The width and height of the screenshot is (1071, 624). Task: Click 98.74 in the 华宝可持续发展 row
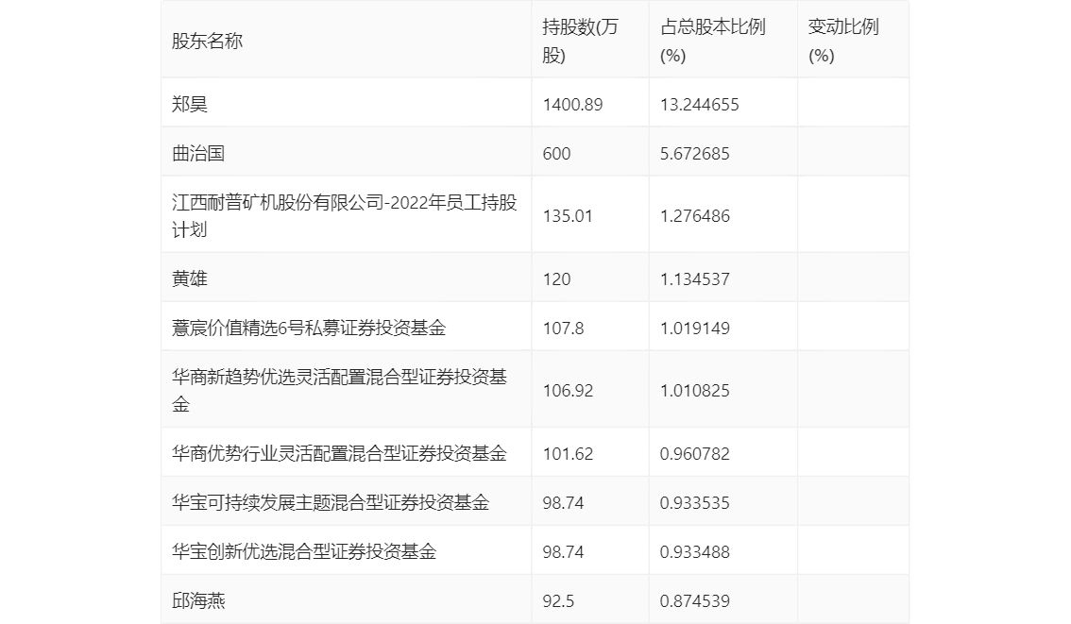[564, 503]
